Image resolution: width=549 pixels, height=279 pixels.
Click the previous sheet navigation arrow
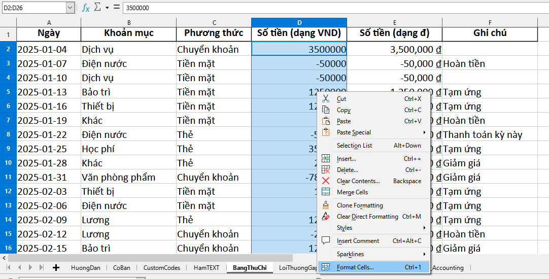[x=20, y=268]
